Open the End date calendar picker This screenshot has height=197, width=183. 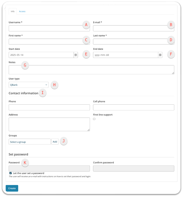pos(160,55)
